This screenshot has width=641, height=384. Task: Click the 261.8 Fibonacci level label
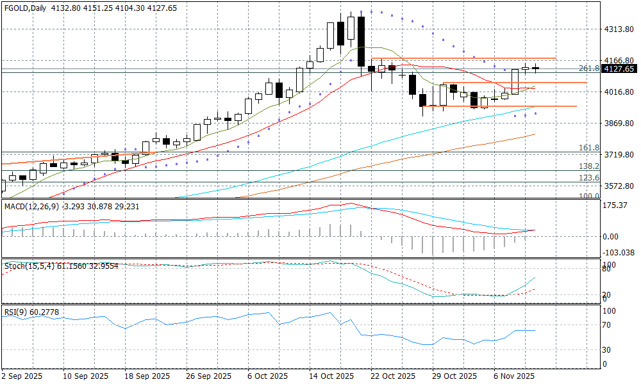pos(588,68)
